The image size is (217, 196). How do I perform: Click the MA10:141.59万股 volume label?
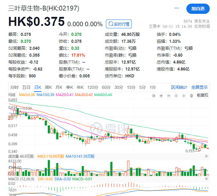tap(80, 157)
